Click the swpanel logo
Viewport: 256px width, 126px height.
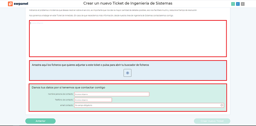pos(18,4)
